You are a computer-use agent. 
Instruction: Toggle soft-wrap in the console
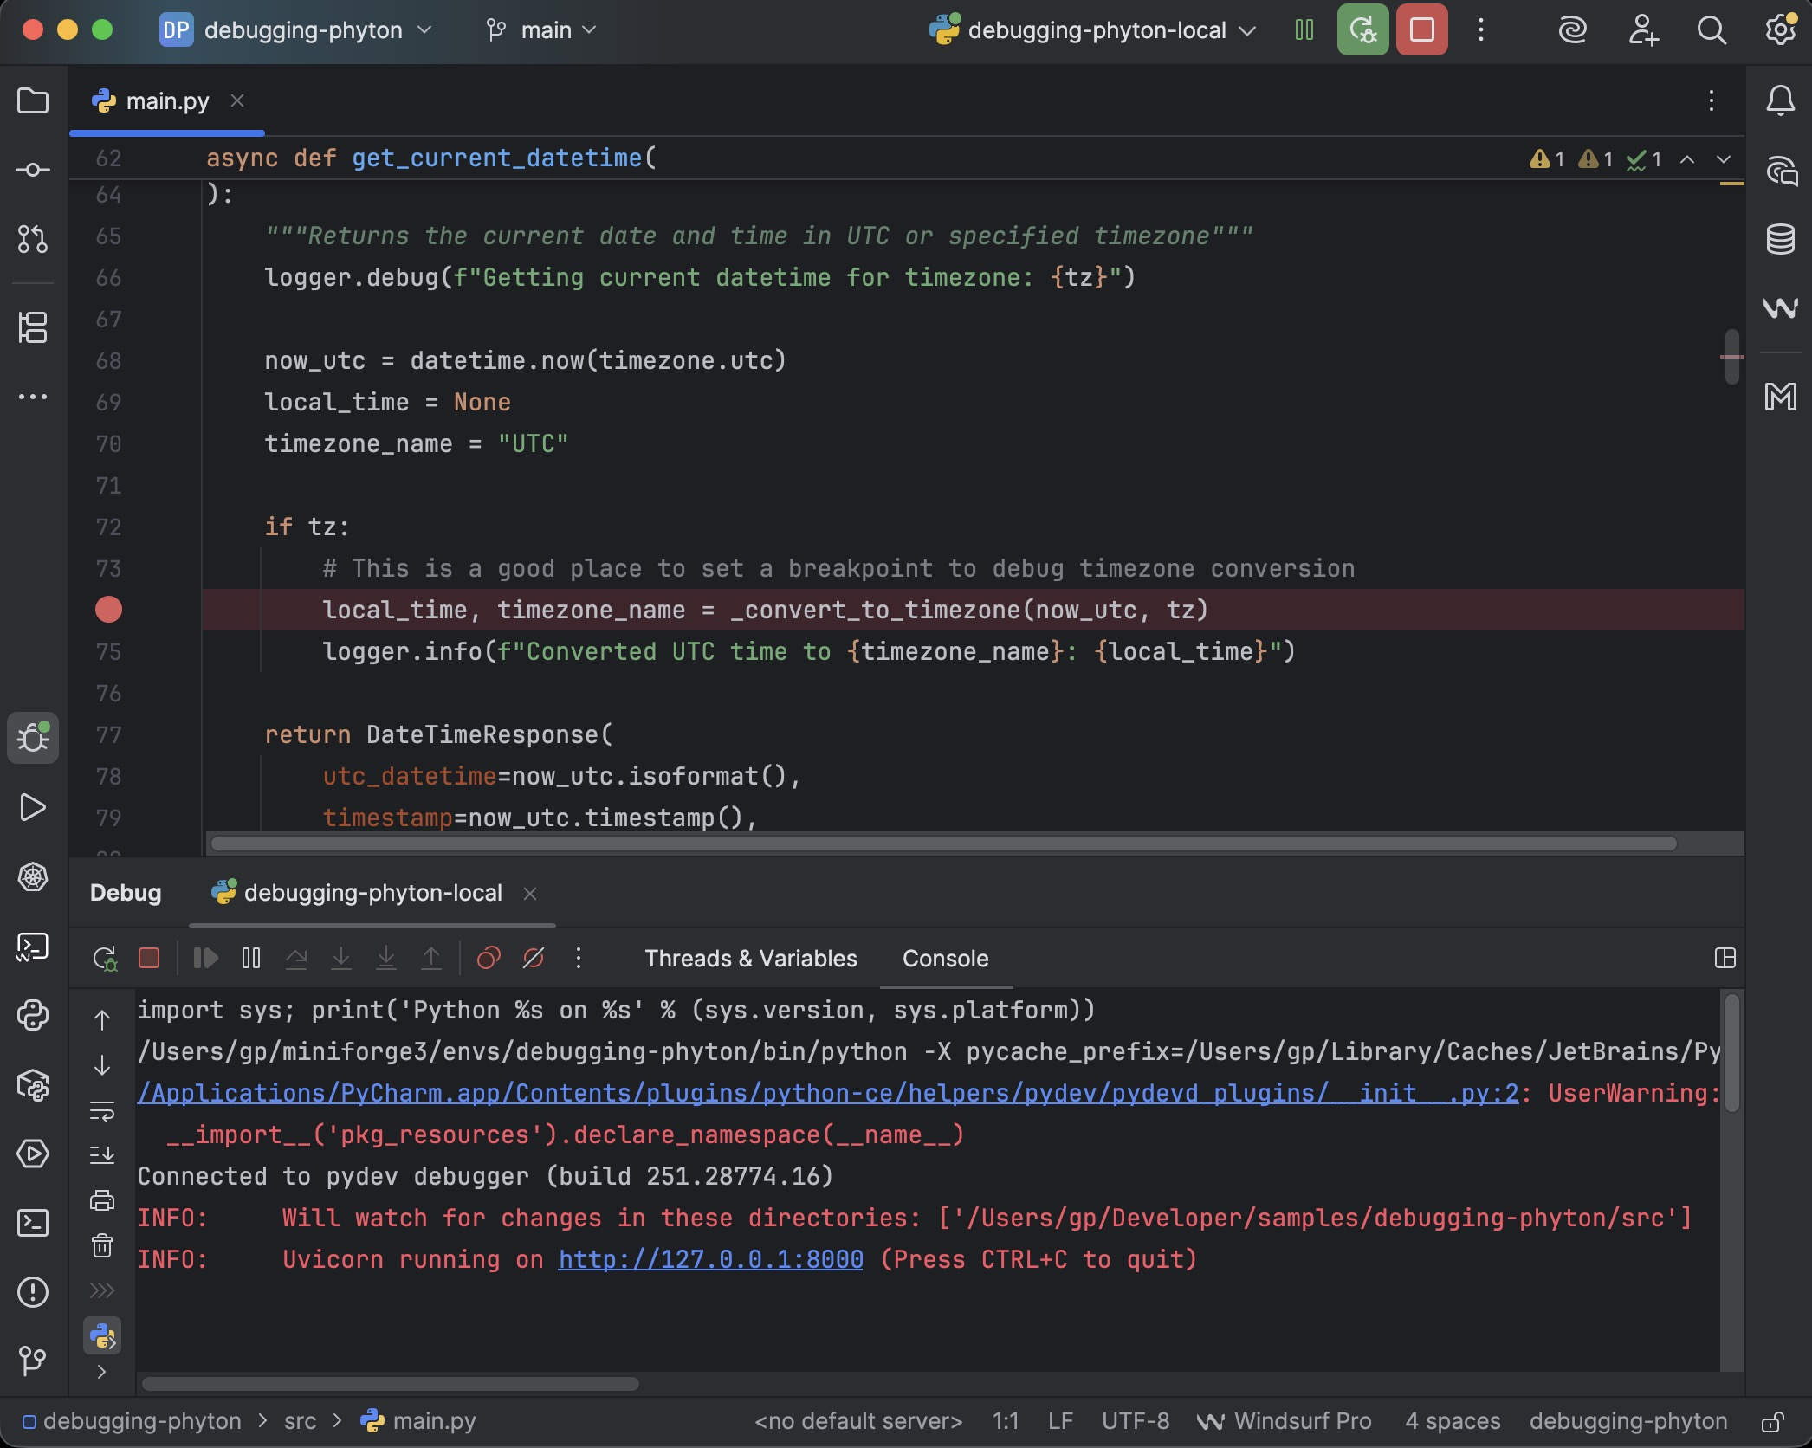(102, 1110)
